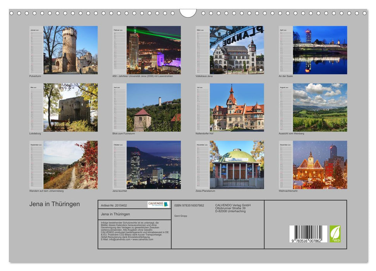Open the Jena in Thüringen title label

tap(54, 204)
